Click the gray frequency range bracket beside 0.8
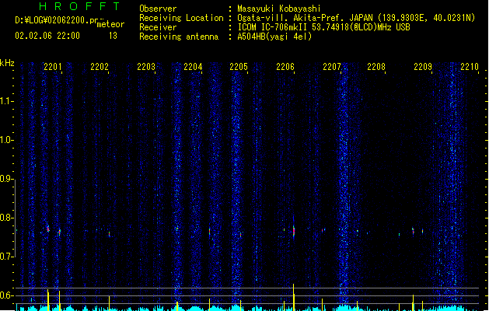This screenshot has width=489, height=311. [15, 218]
